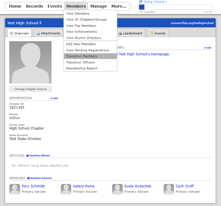
Task: Select View Members from dropdown
Action: (x=90, y=14)
